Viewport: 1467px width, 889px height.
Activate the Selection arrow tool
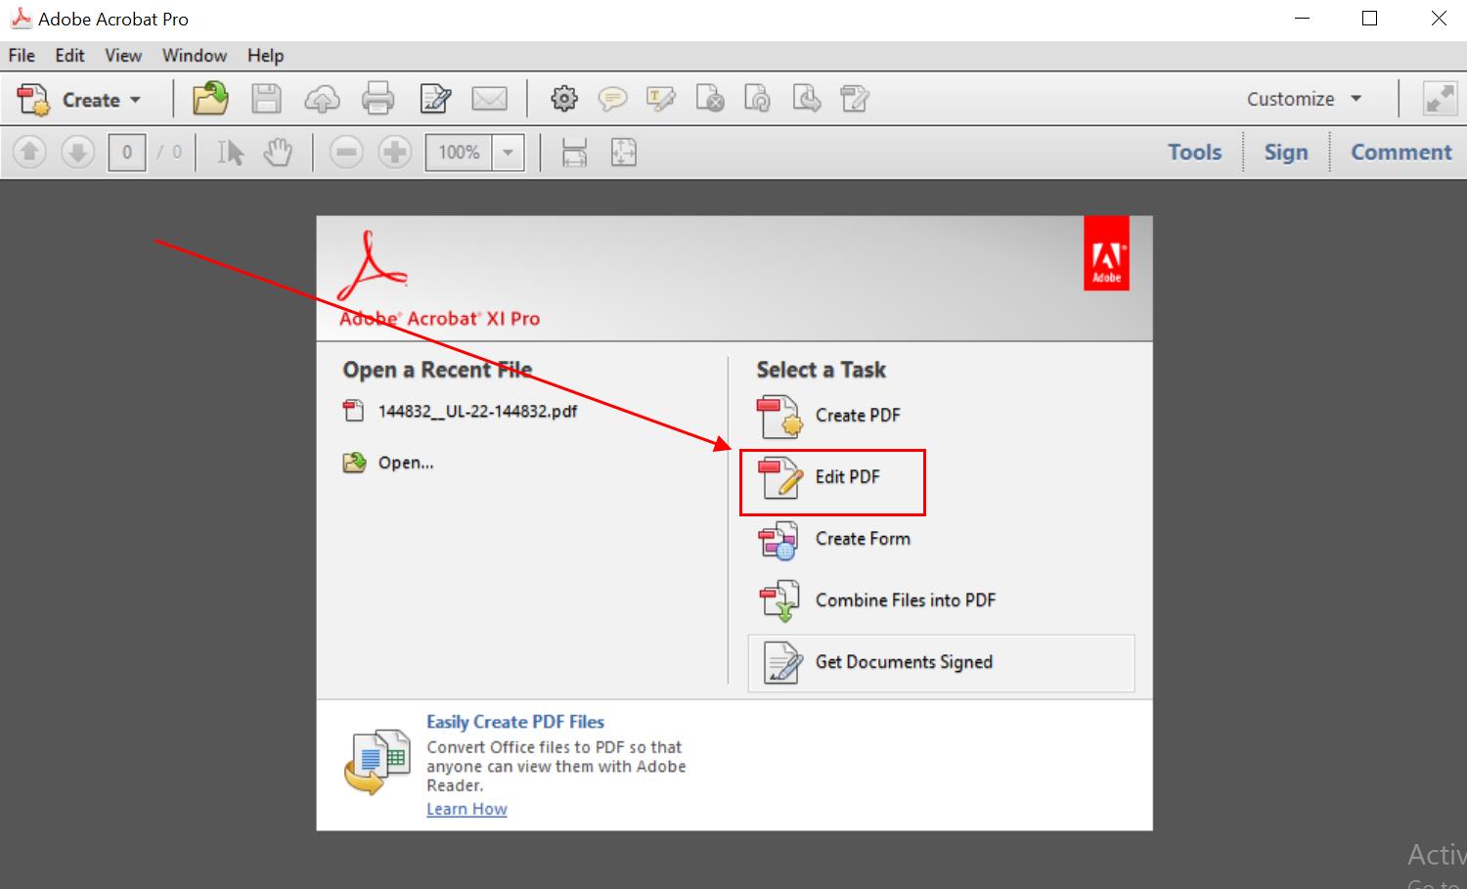click(x=230, y=152)
